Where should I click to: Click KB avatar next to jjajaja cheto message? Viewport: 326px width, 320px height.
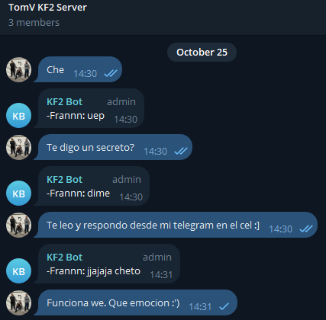(x=18, y=270)
